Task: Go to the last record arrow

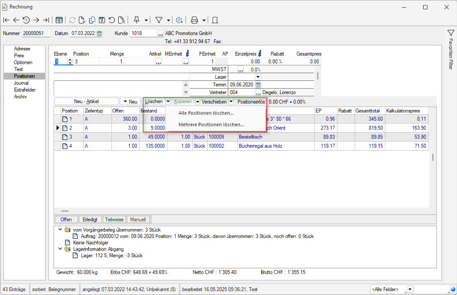Action: (x=46, y=20)
